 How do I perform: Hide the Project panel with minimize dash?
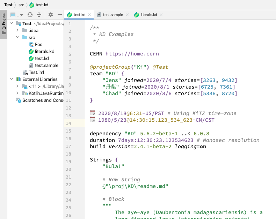60,15
